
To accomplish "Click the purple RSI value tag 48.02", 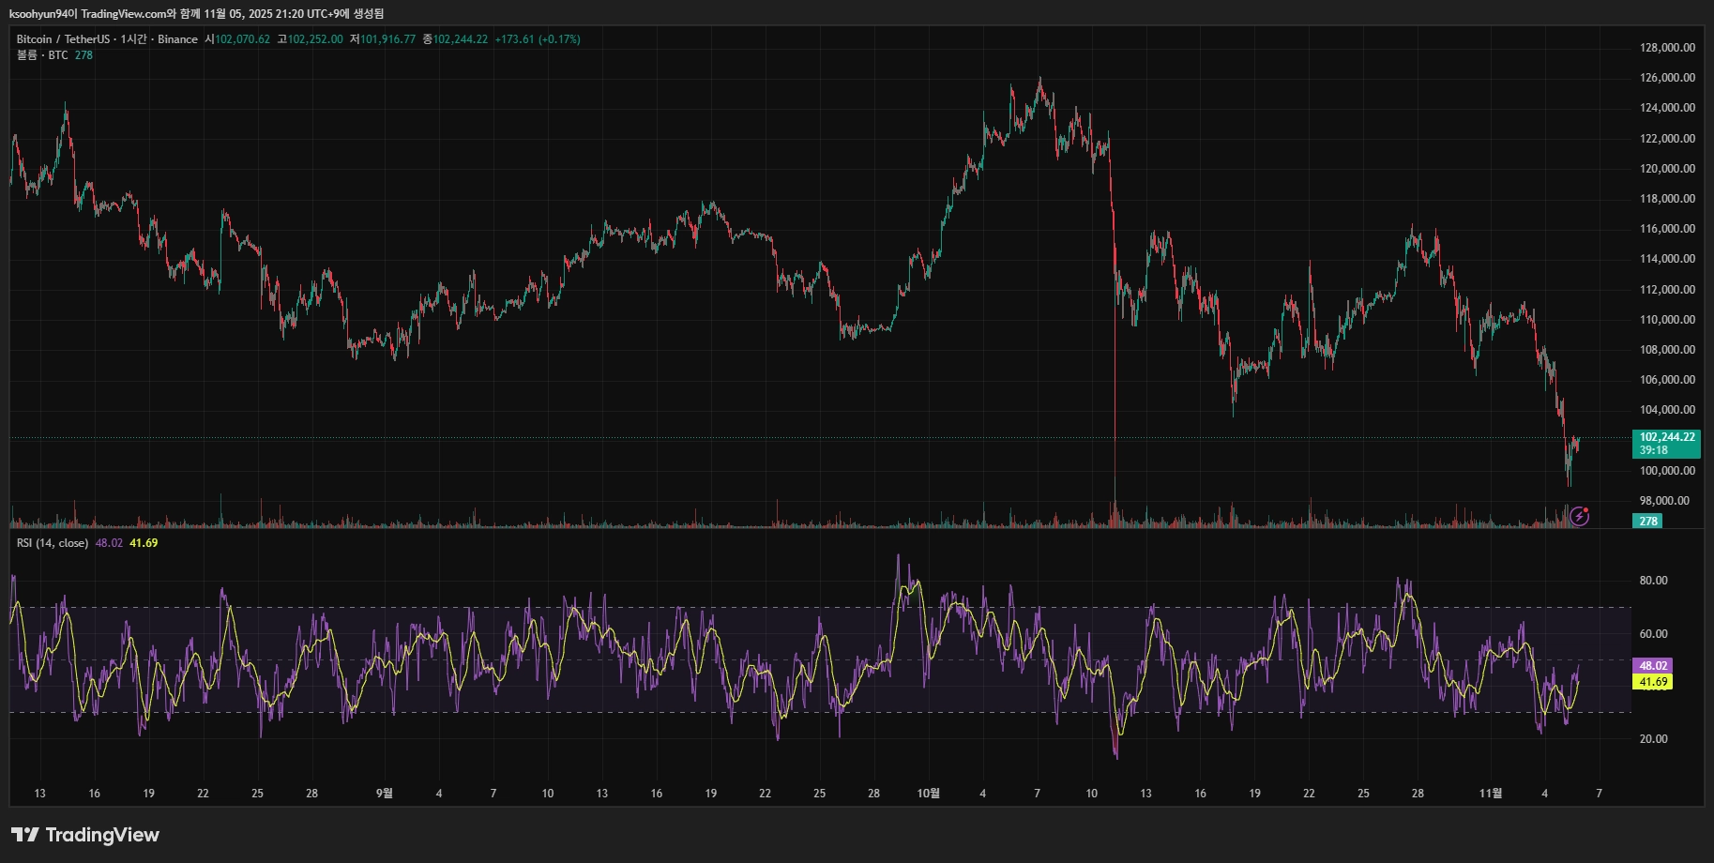I will pos(1652,666).
